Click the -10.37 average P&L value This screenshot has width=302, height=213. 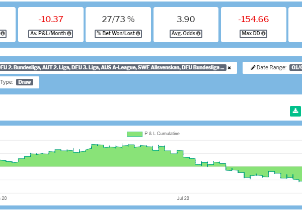(x=51, y=19)
